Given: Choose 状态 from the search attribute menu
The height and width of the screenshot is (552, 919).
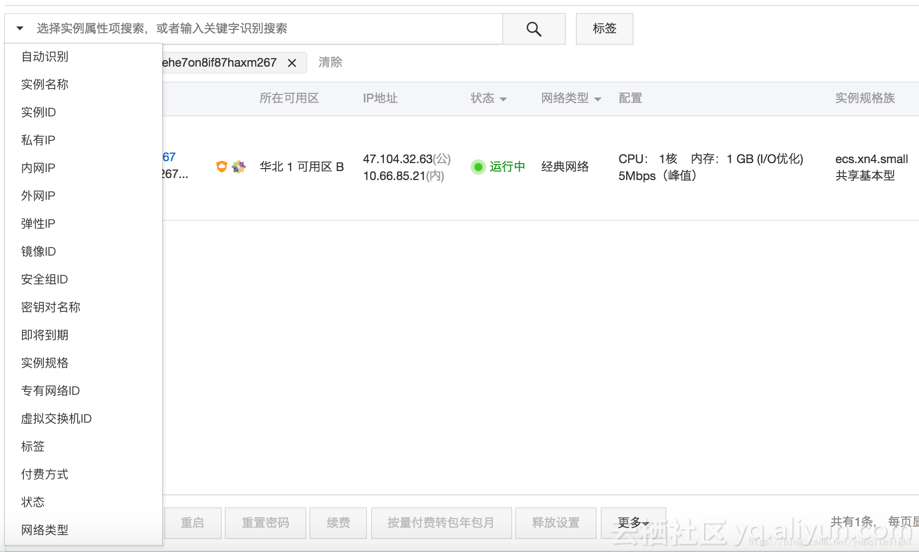Looking at the screenshot, I should (x=84, y=502).
